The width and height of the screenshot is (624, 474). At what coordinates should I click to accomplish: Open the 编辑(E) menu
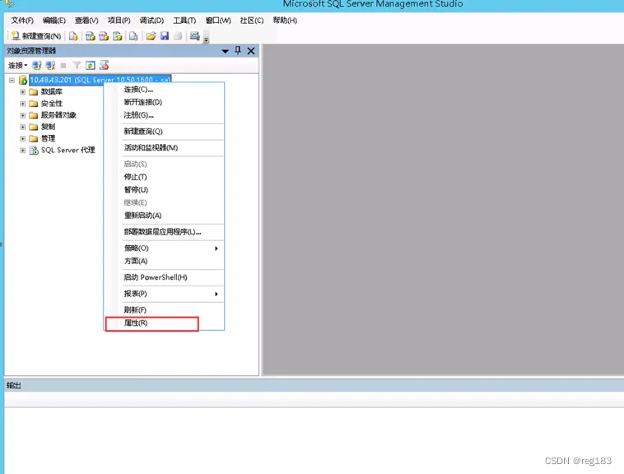click(54, 21)
